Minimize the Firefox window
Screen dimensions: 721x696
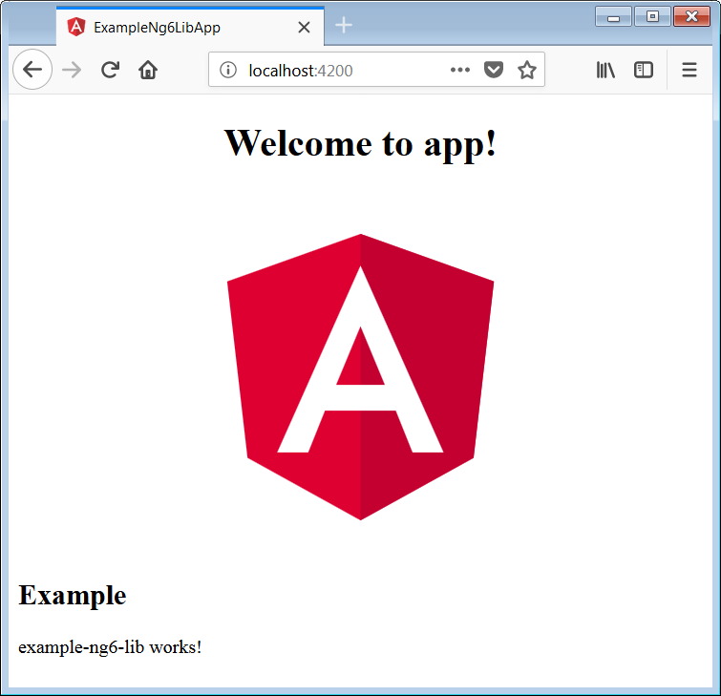click(612, 16)
